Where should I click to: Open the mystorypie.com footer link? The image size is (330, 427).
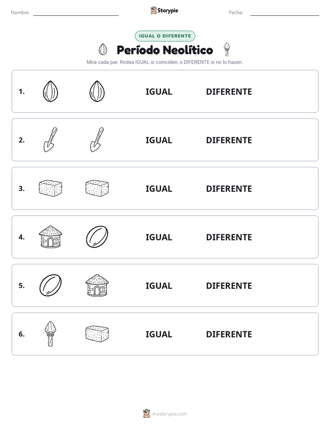(165, 414)
